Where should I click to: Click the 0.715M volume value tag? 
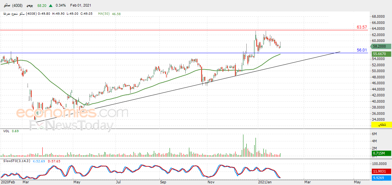pyautogui.click(x=381, y=153)
